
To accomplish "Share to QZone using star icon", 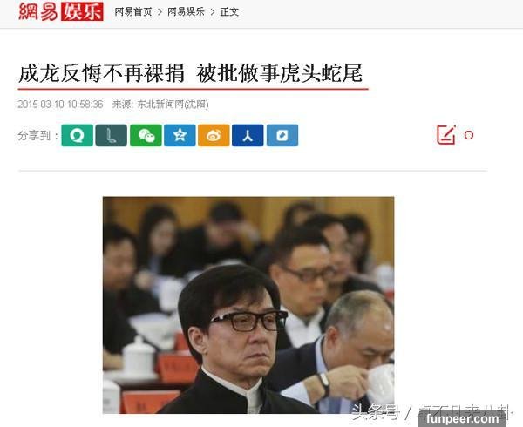I will point(180,135).
